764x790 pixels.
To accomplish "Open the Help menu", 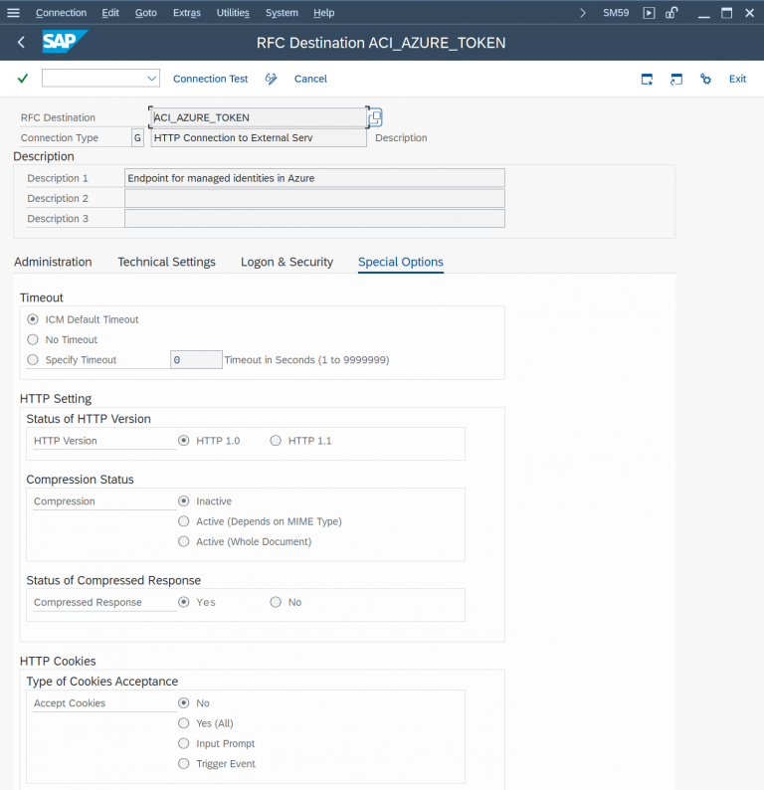I will pyautogui.click(x=324, y=13).
